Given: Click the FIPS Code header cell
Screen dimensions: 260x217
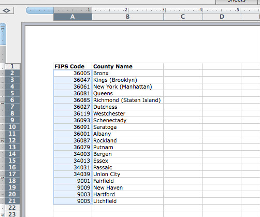Looking at the screenshot, I should pos(73,66).
